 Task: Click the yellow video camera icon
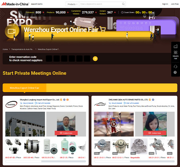coord(12,32)
